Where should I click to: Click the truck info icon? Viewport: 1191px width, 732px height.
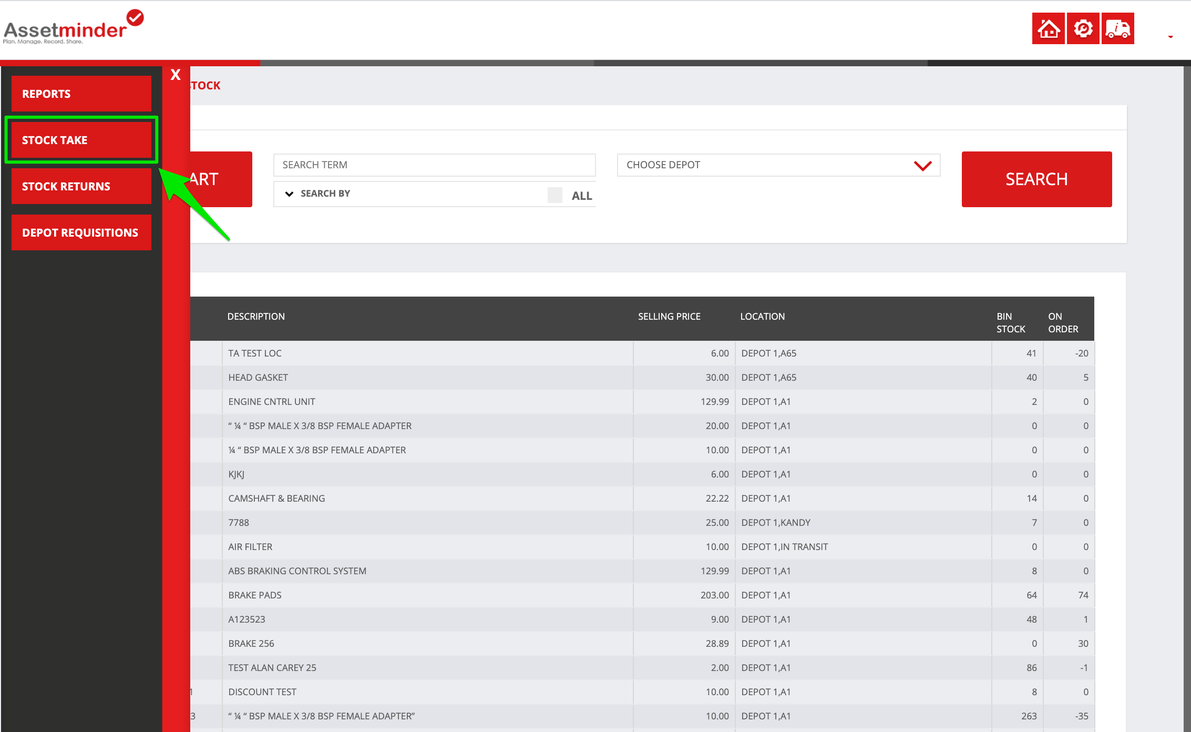coord(1118,28)
